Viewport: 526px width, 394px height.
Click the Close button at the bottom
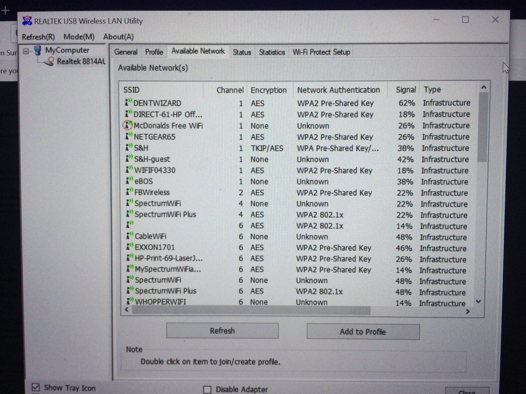[467, 391]
